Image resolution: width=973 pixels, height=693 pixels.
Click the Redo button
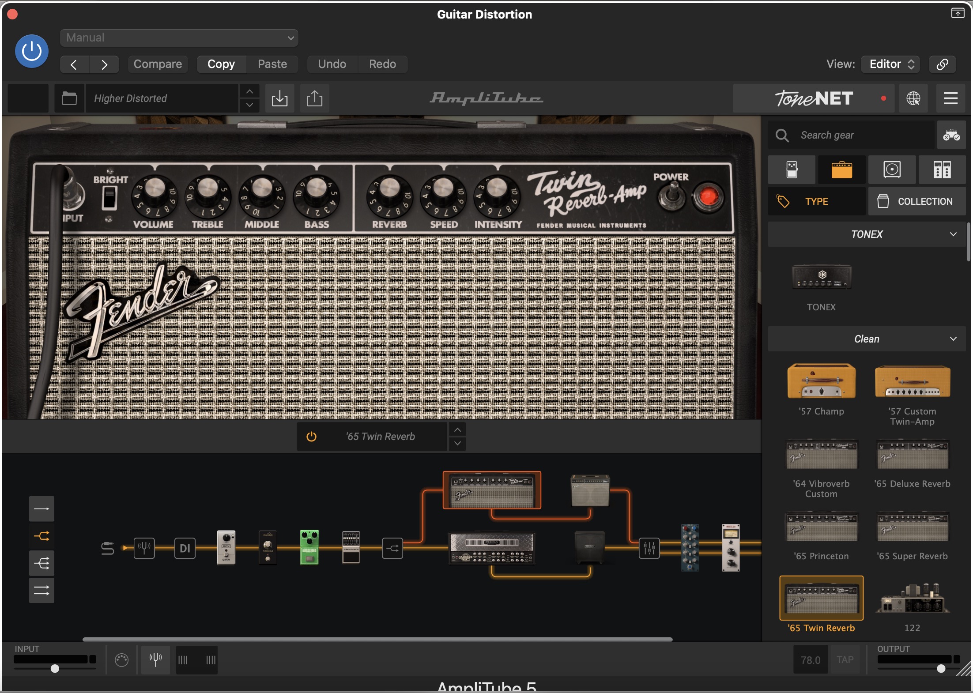click(x=382, y=64)
